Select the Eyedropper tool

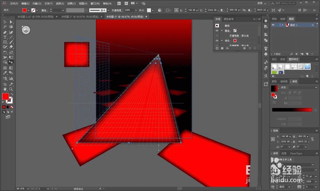pos(5,73)
